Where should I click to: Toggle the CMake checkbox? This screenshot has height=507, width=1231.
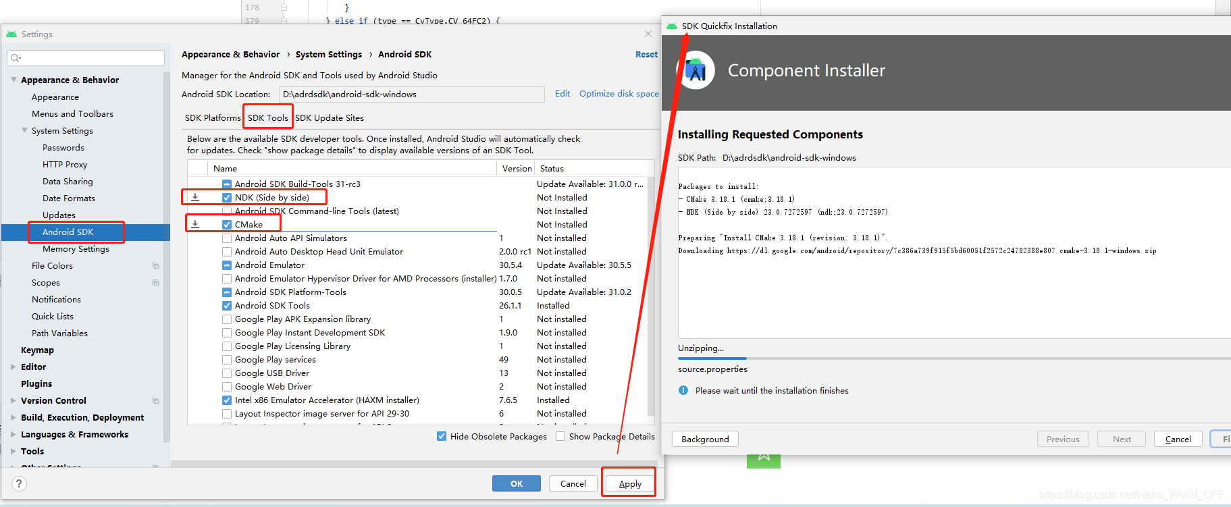[227, 225]
